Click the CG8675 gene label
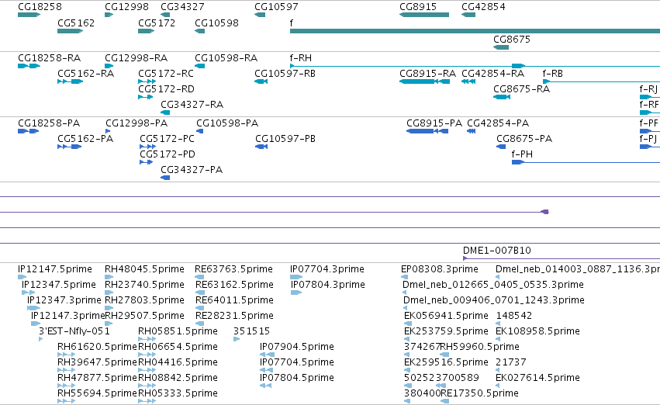The width and height of the screenshot is (660, 405). click(512, 39)
